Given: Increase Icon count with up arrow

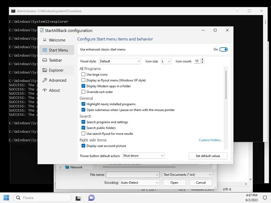Looking at the screenshot, I should (202, 59).
